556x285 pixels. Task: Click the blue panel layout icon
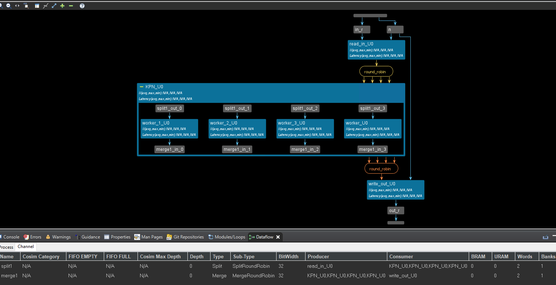[37, 6]
